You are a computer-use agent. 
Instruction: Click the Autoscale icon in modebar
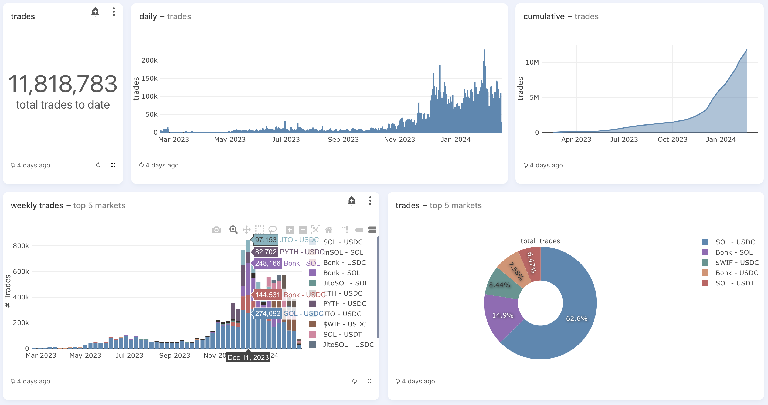(315, 230)
